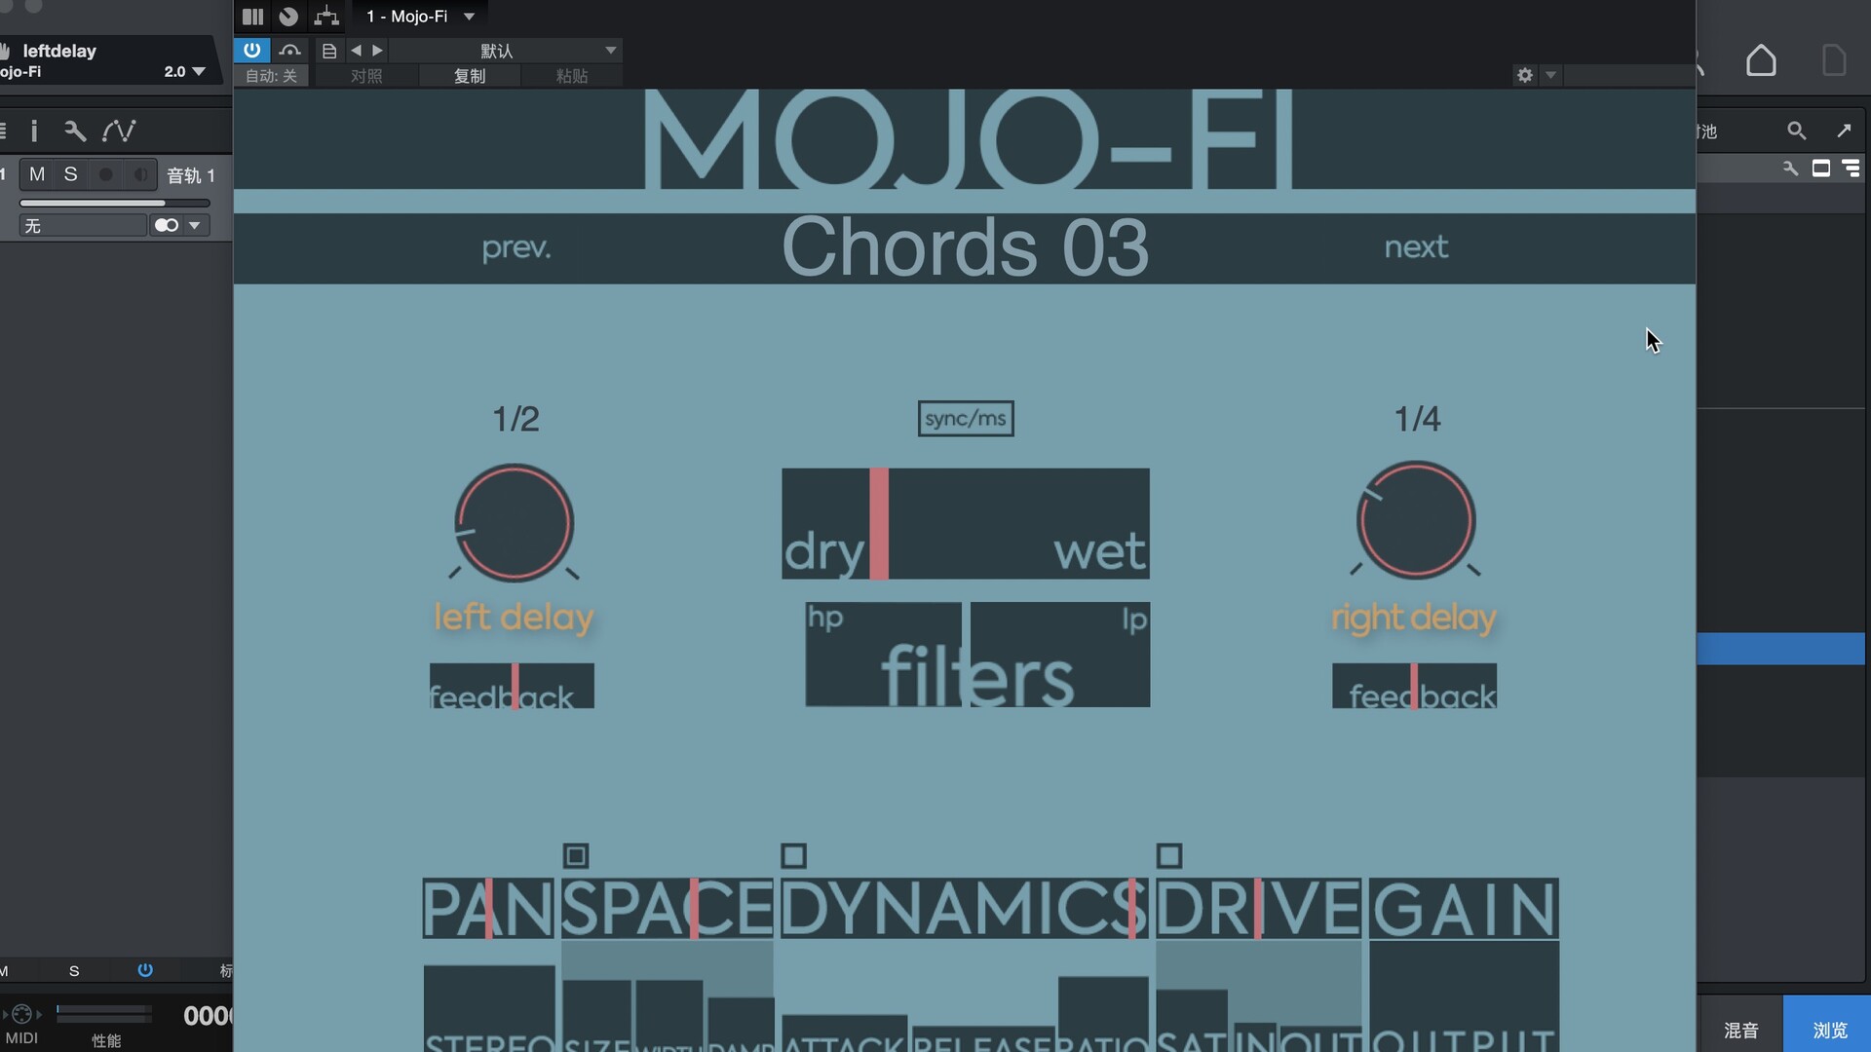Load next preset via next
The height and width of the screenshot is (1052, 1871).
pos(1416,246)
